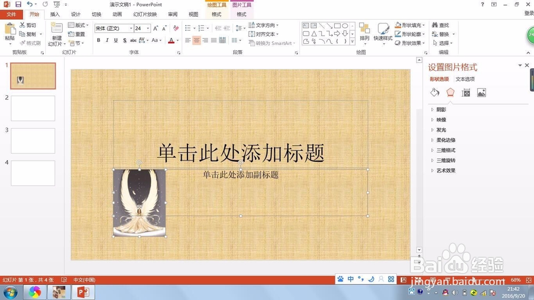534x300 pixels.
Task: Decrease font size with the A-down icon
Action: pyautogui.click(x=164, y=28)
